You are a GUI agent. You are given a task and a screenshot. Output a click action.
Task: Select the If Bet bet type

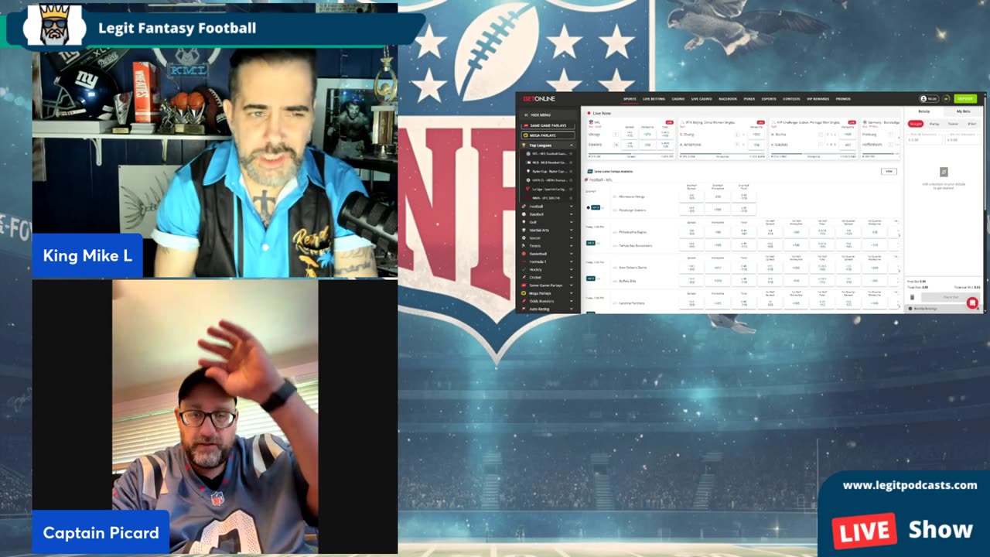click(972, 124)
